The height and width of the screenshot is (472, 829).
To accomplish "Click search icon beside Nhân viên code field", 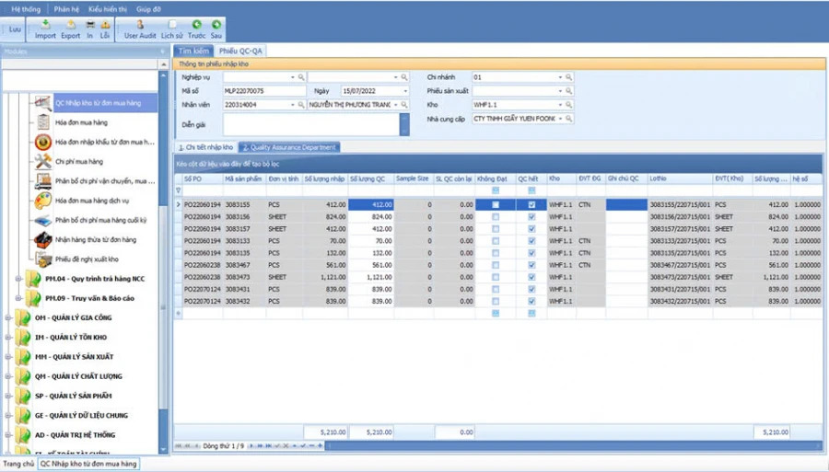I will point(301,105).
